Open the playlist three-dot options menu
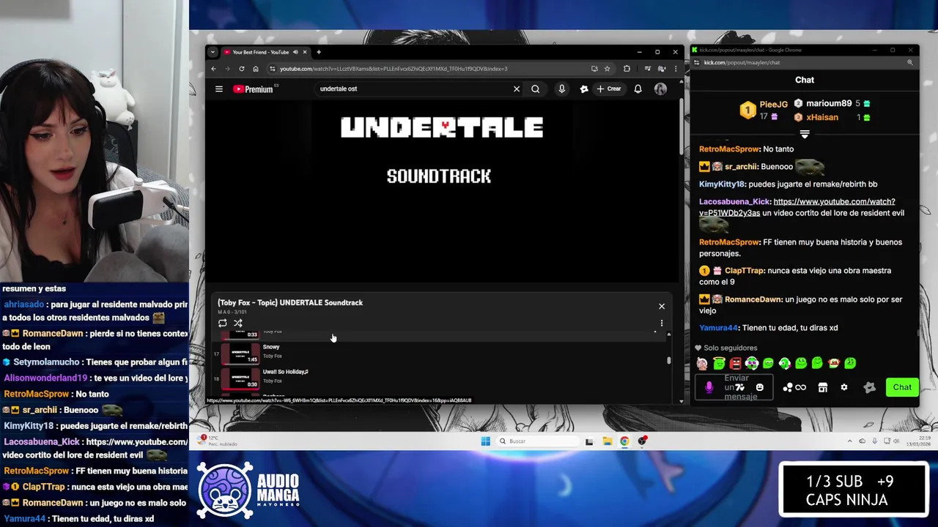The height and width of the screenshot is (527, 938). [x=662, y=323]
